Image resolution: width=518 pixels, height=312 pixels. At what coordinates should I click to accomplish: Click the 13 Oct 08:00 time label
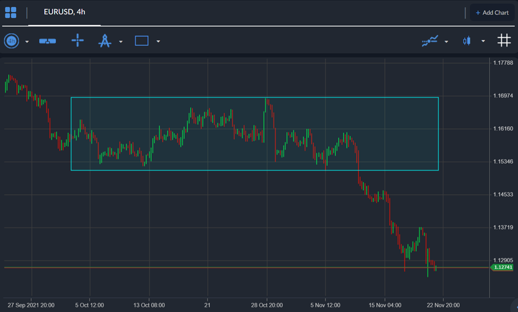[x=149, y=305]
